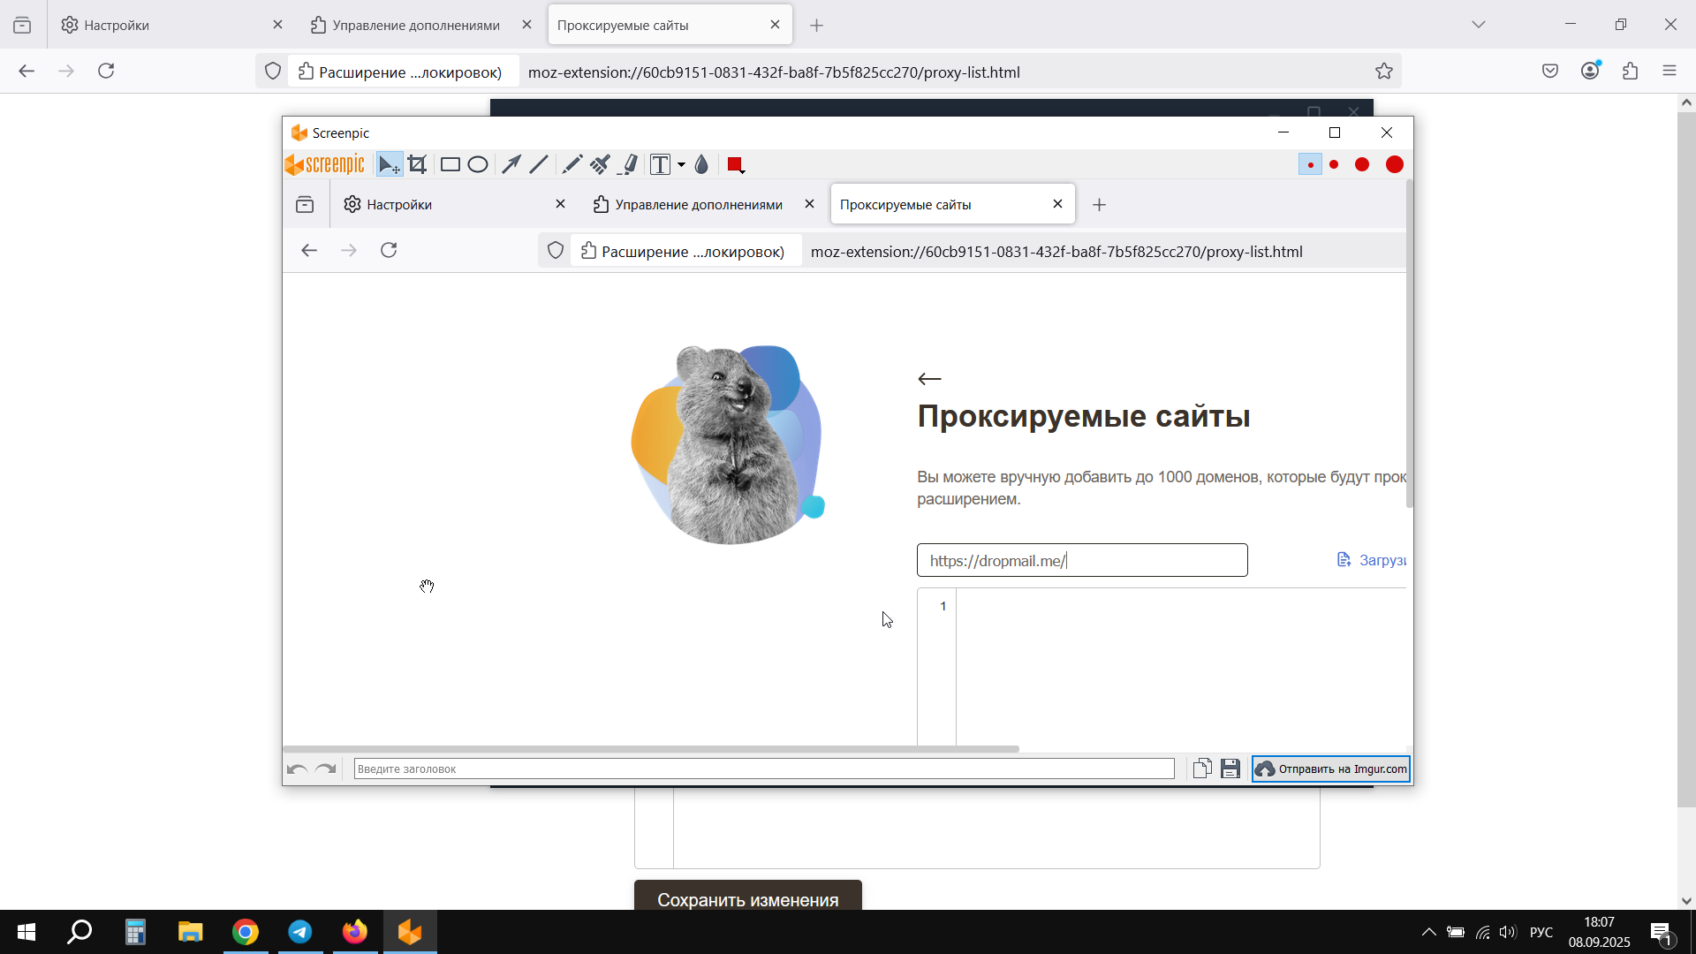Set the smallest line thickness dot

[x=1311, y=165]
